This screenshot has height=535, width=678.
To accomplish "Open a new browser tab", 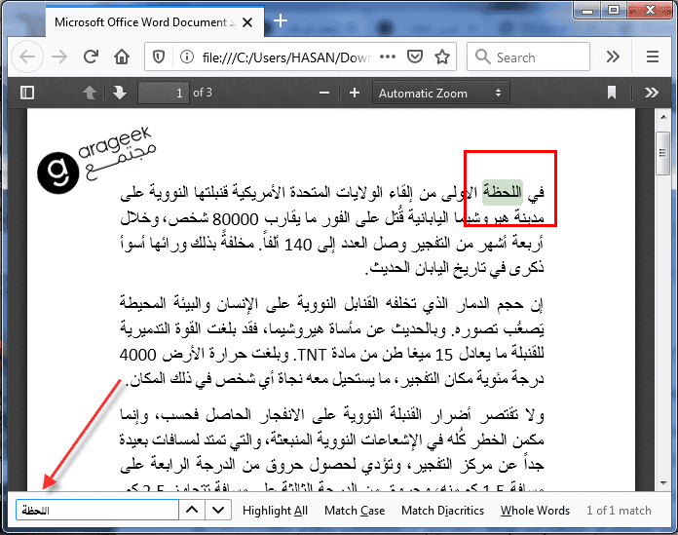I will click(281, 20).
